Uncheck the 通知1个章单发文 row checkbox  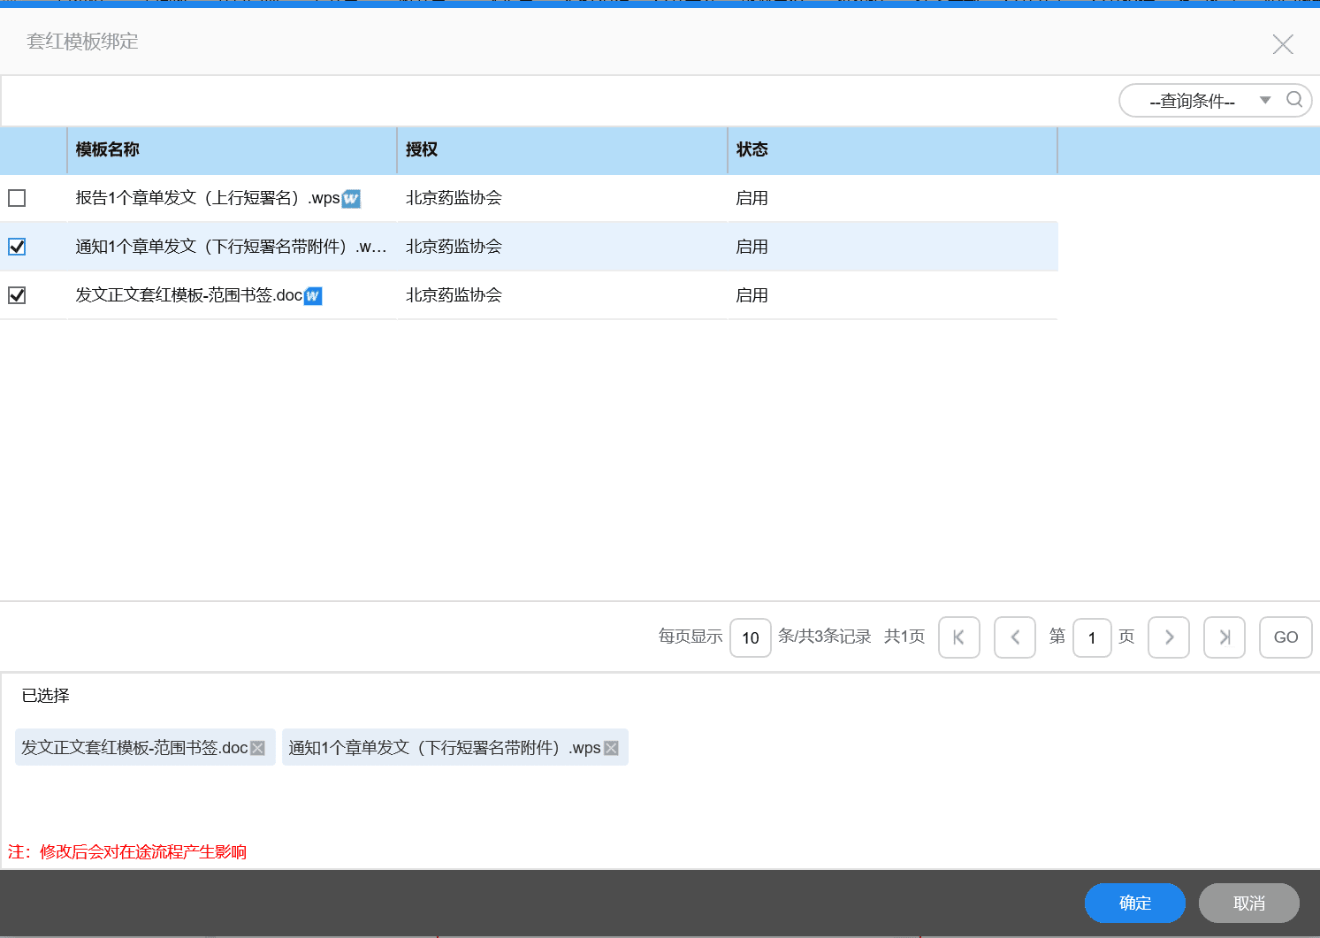pyautogui.click(x=17, y=247)
